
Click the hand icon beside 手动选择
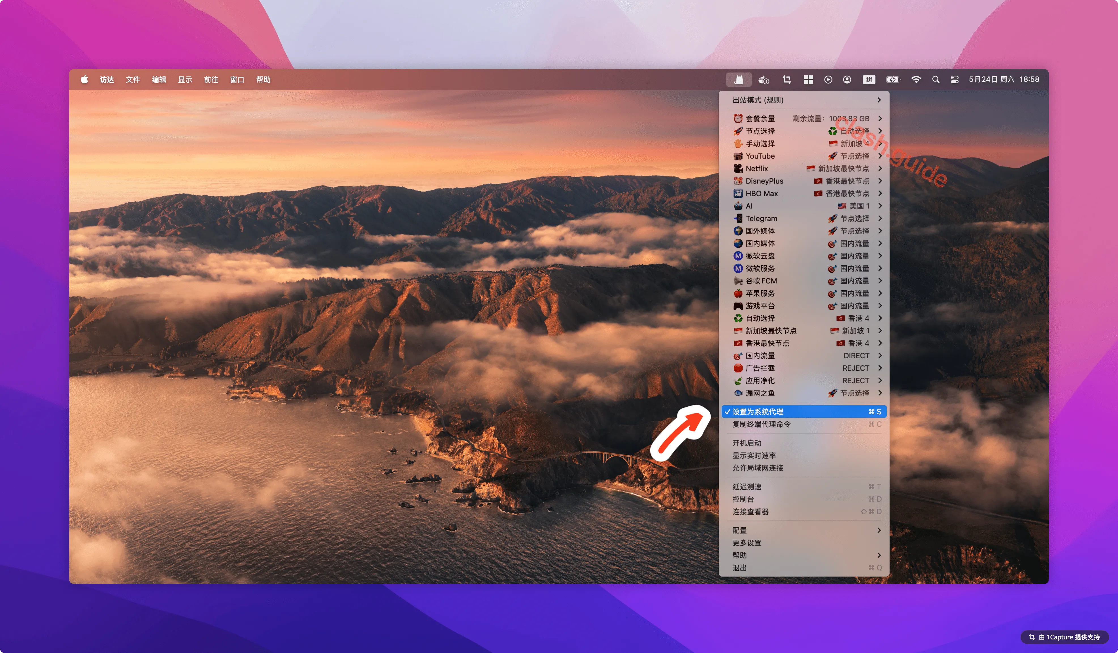point(738,143)
